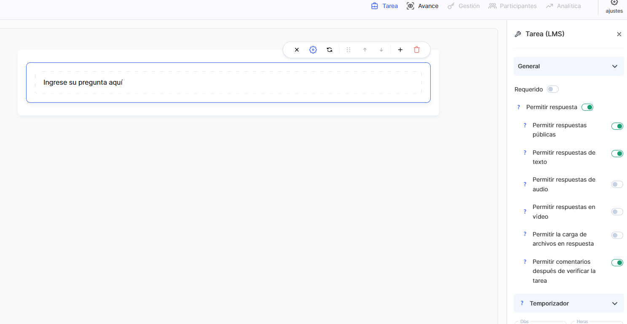This screenshot has height=324, width=627.
Task: Switch to the Avance tab
Action: tap(422, 6)
